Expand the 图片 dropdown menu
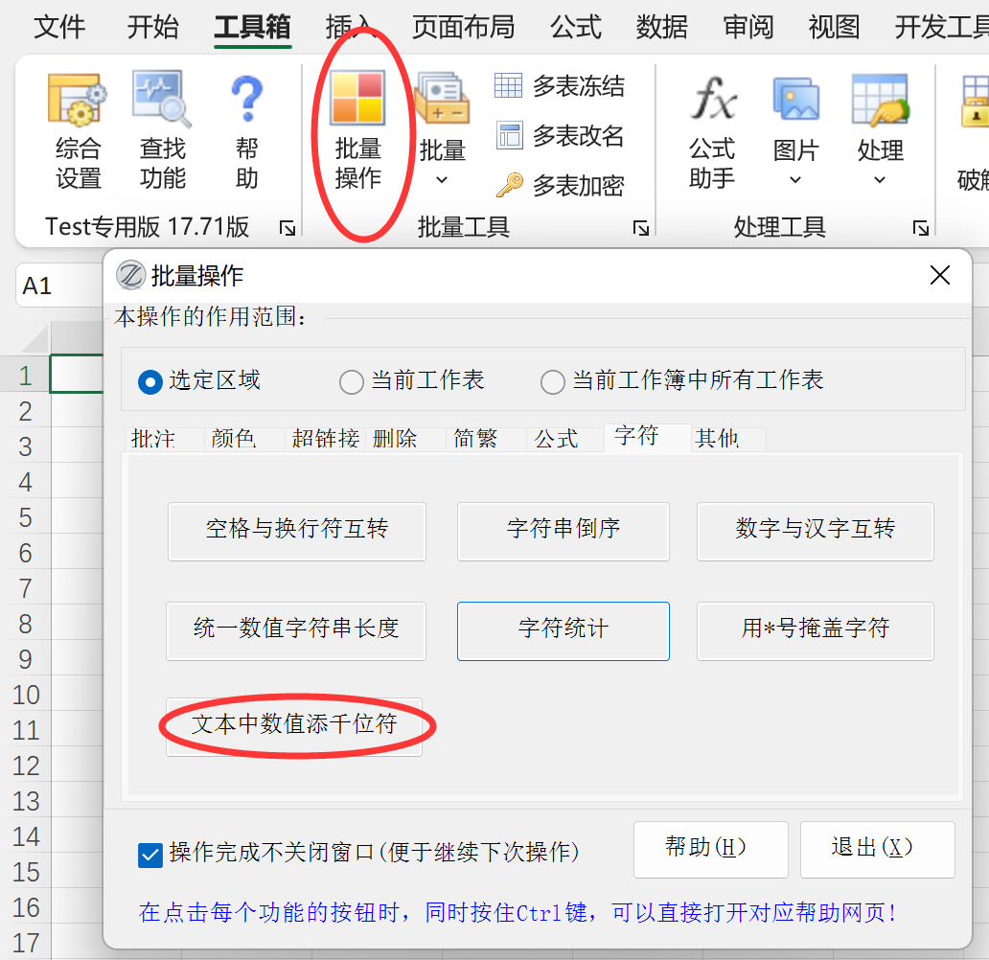The image size is (989, 960). (x=795, y=179)
